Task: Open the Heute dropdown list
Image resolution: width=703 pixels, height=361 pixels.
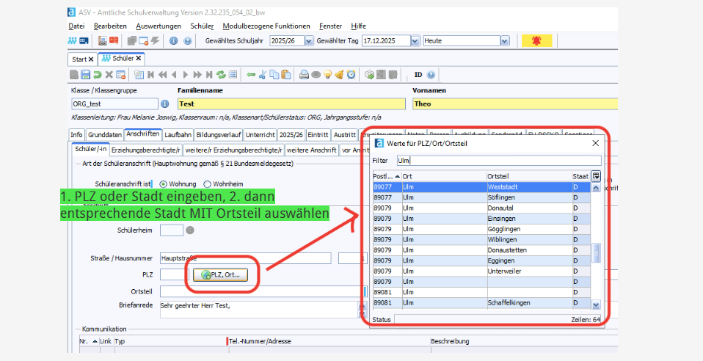Action: click(504, 41)
